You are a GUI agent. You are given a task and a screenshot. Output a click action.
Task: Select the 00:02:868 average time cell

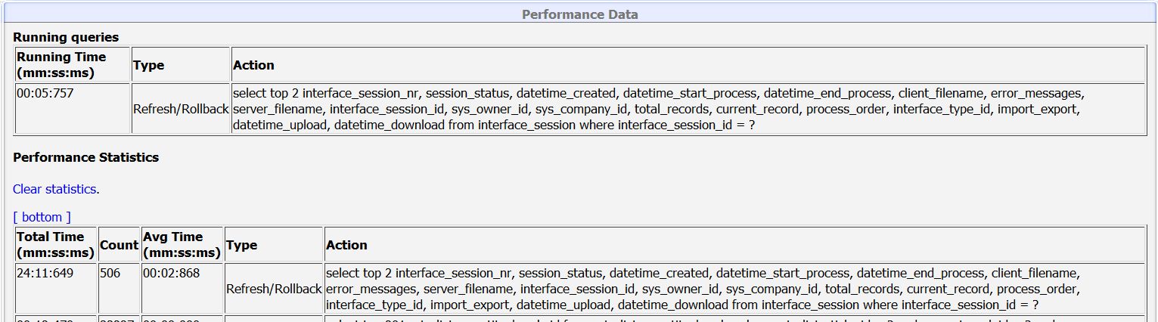click(182, 289)
